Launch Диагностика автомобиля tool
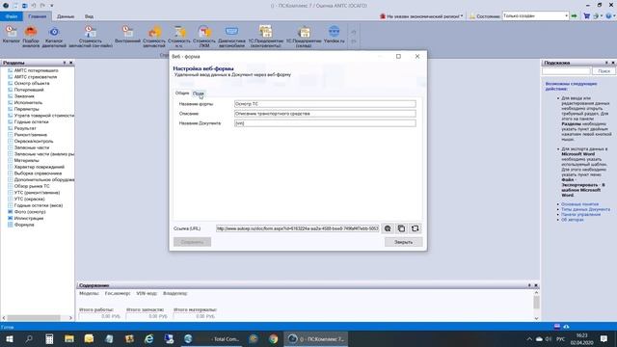 click(231, 37)
